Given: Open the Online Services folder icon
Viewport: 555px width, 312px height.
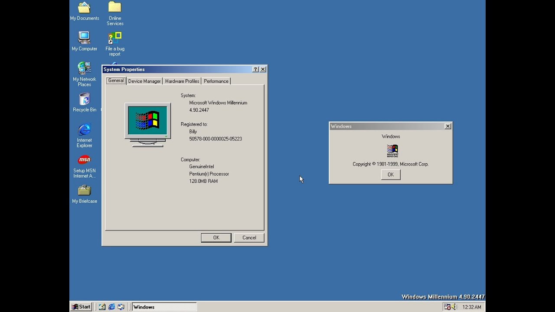Looking at the screenshot, I should coord(115,13).
